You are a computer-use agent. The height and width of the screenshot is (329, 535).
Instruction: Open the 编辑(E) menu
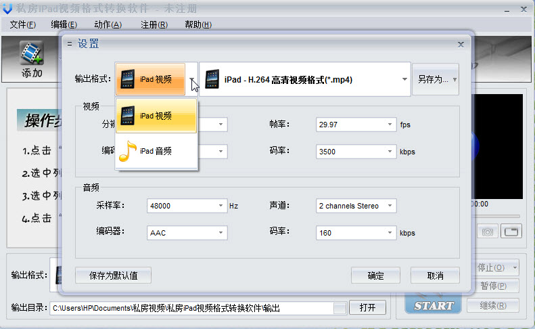pos(64,24)
